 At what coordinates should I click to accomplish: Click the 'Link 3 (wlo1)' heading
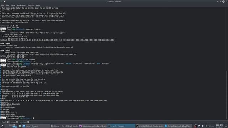pyautogui.click(x=6, y=50)
